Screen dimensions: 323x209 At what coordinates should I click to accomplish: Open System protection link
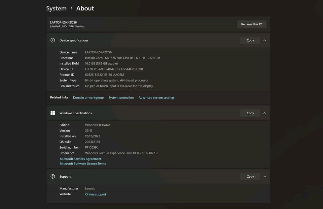pyautogui.click(x=121, y=97)
